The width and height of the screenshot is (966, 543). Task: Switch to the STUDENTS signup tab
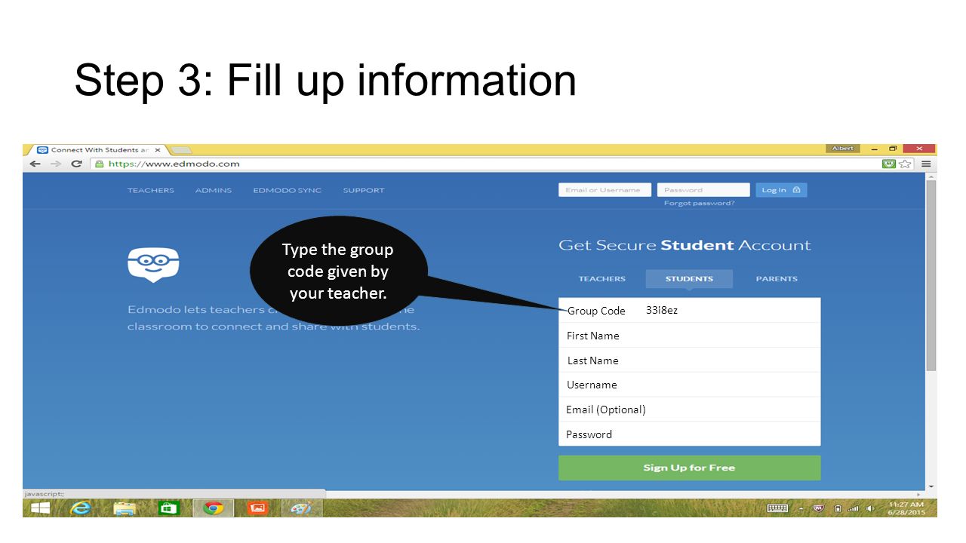[689, 279]
